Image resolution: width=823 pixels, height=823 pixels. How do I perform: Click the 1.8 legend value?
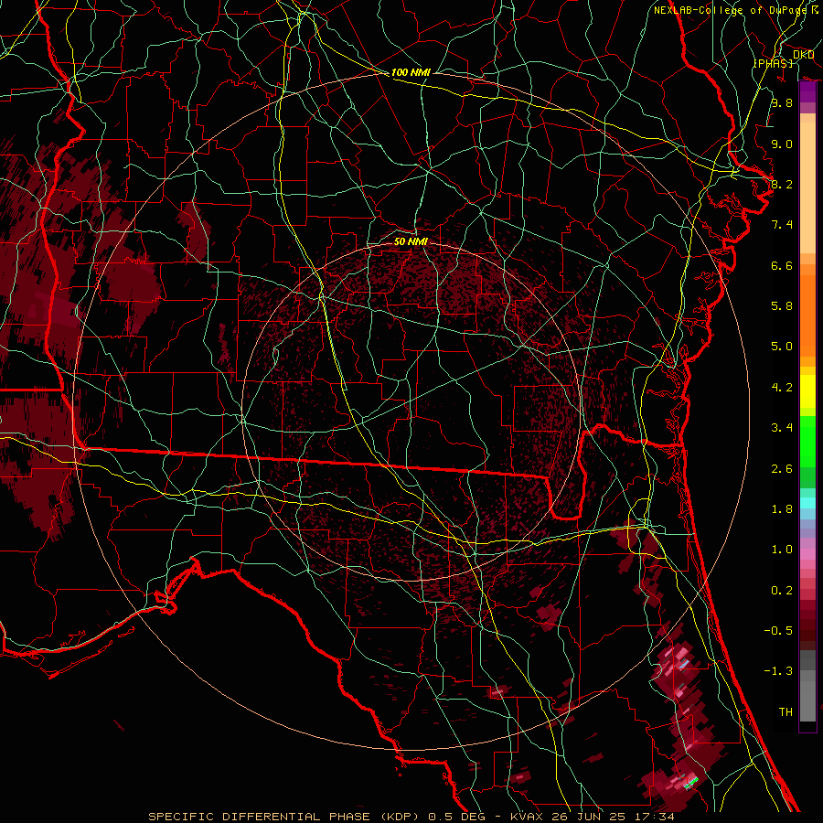tap(782, 509)
